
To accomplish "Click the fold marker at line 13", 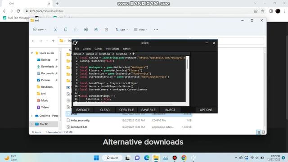I will [79, 96].
